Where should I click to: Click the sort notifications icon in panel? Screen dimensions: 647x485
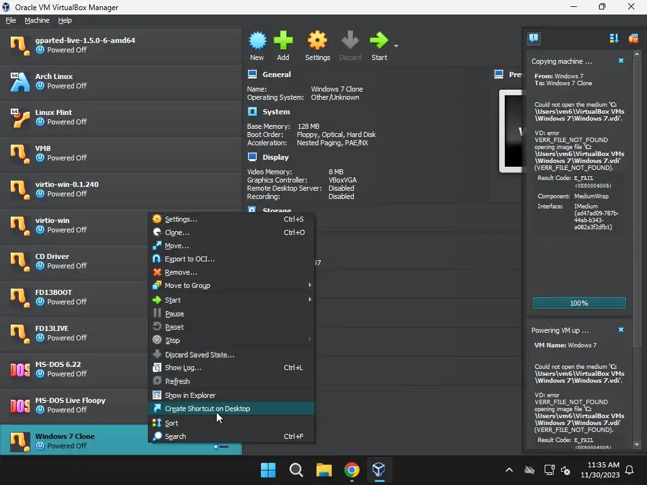614,39
